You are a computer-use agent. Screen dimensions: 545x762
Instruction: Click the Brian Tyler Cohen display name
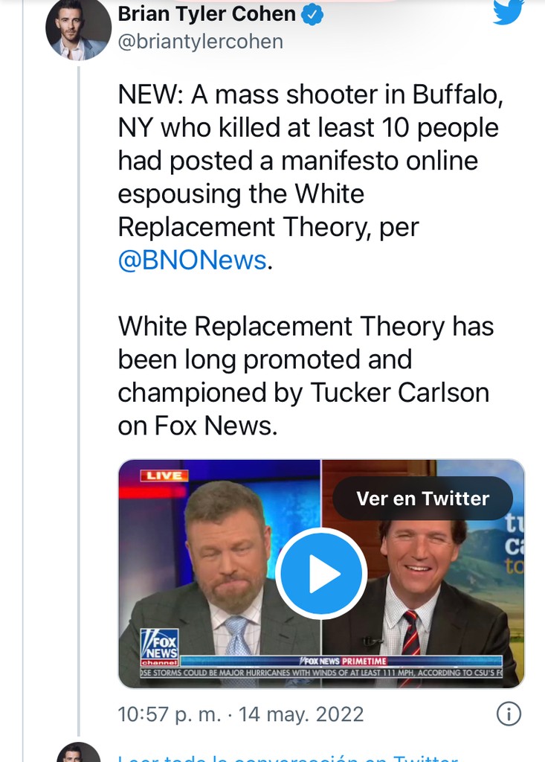pyautogui.click(x=207, y=14)
